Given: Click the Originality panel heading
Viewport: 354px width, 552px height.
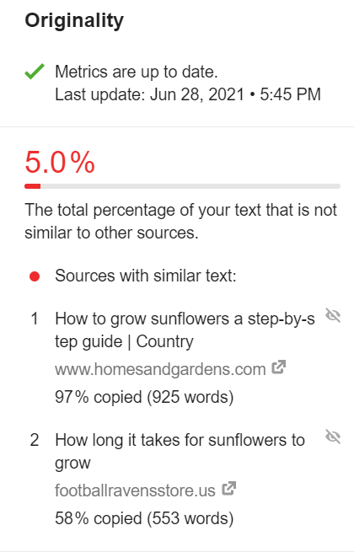Looking at the screenshot, I should click(x=74, y=21).
